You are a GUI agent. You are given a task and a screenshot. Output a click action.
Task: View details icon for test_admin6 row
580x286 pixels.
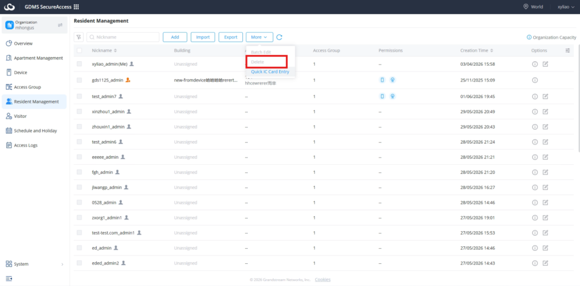pos(535,142)
